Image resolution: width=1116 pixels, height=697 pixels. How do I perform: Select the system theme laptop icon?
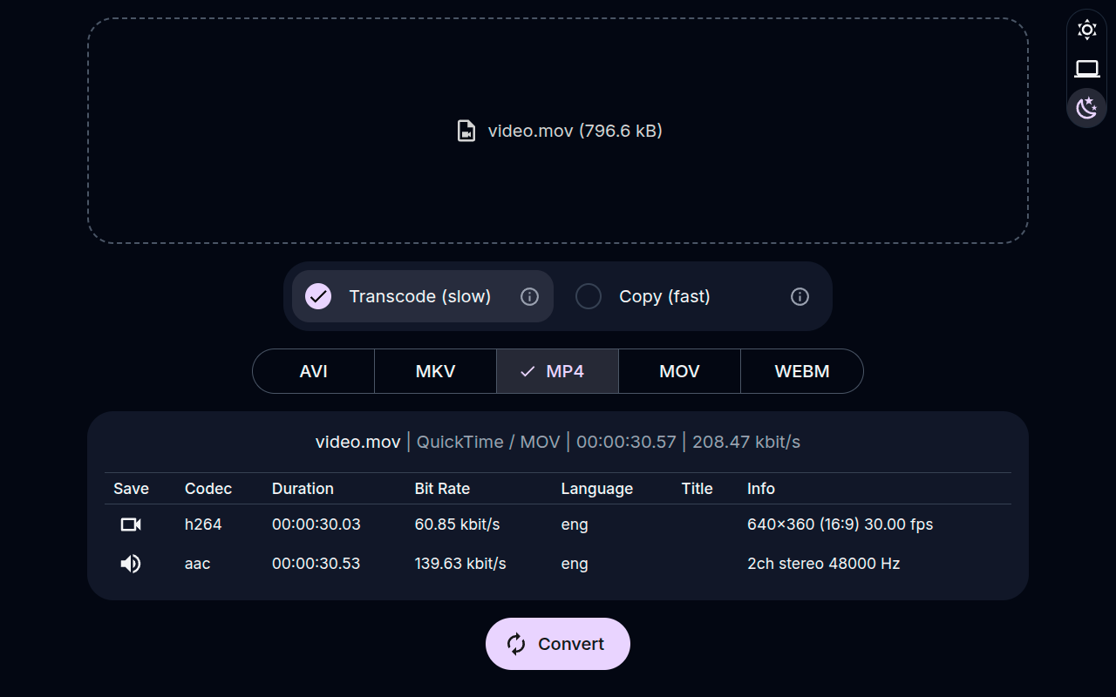pos(1086,69)
